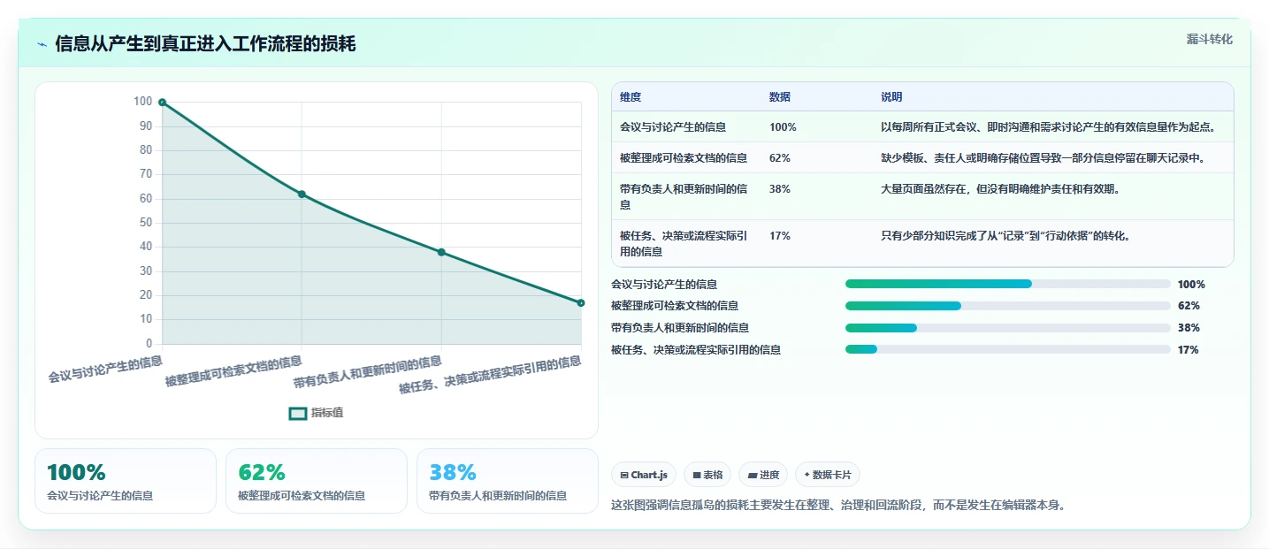Toggle the 指标值 legend swatch on the chart
1269x549 pixels.
(298, 413)
